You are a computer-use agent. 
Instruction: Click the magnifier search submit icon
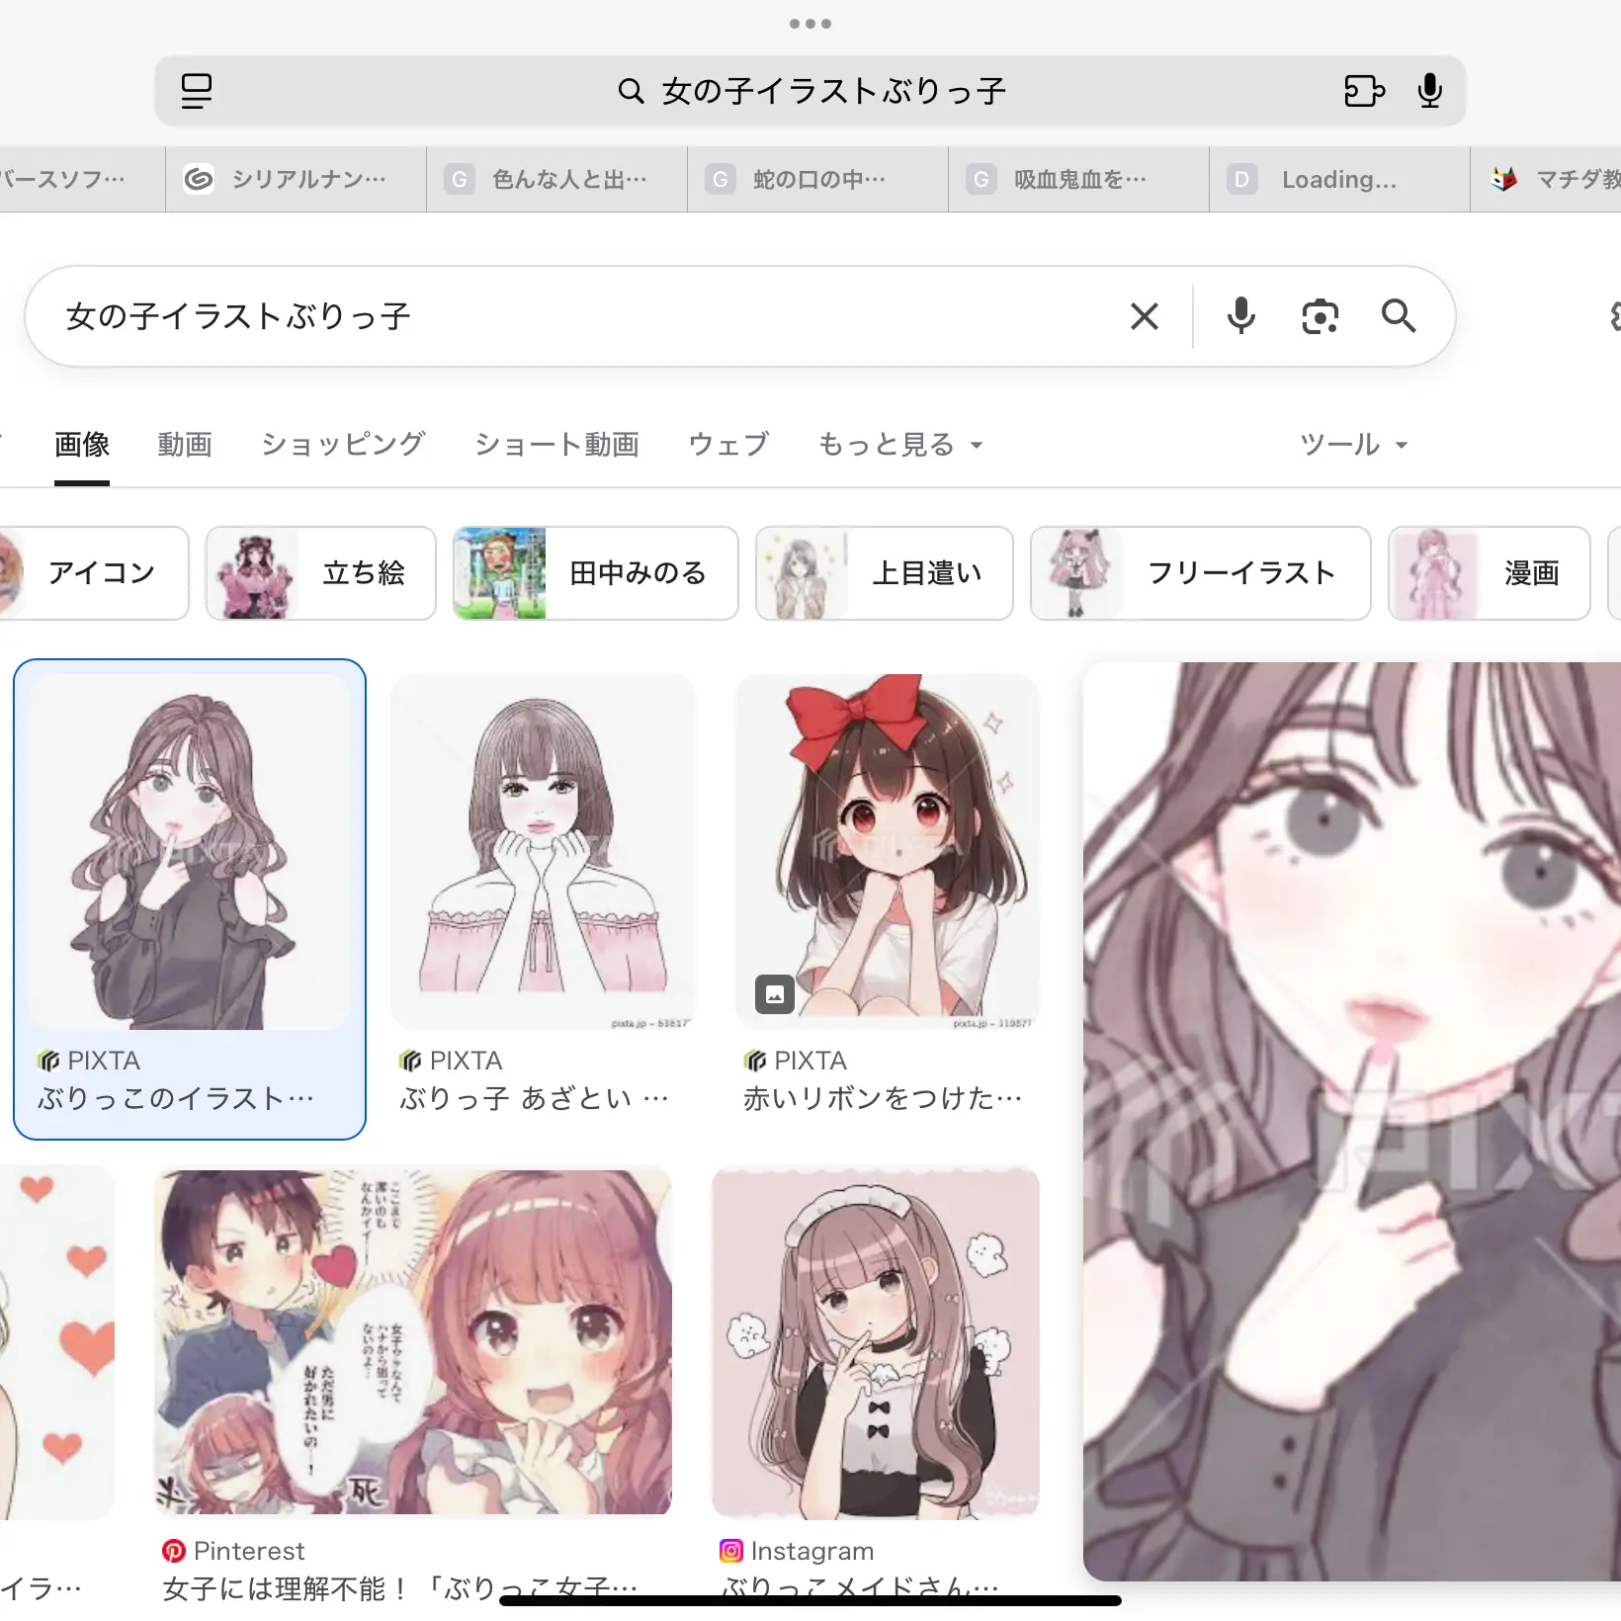pyautogui.click(x=1398, y=316)
